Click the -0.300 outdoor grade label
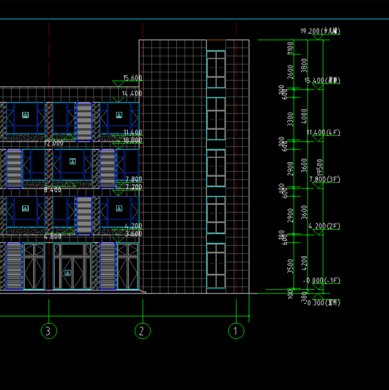This screenshot has width=389, height=390. click(x=322, y=303)
